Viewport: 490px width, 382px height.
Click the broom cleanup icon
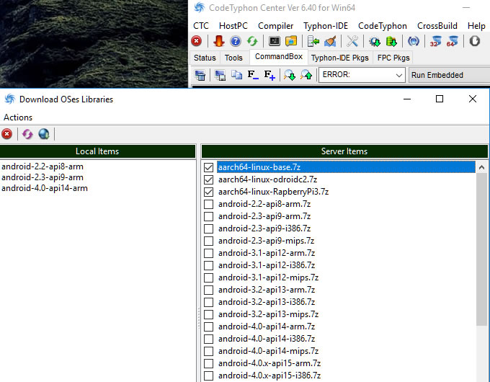(330, 41)
